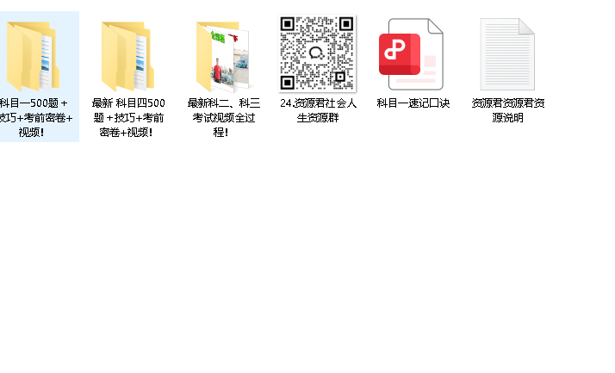Select the 最新 科目四500题 folder icon
This screenshot has height=373, width=615.
[x=127, y=56]
